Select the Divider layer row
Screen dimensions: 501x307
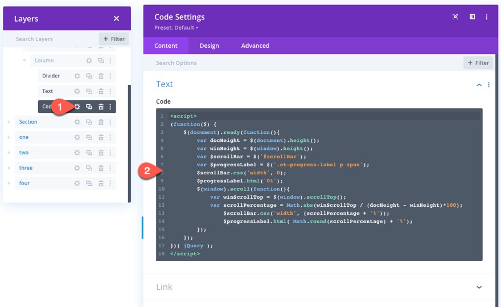pyautogui.click(x=77, y=76)
